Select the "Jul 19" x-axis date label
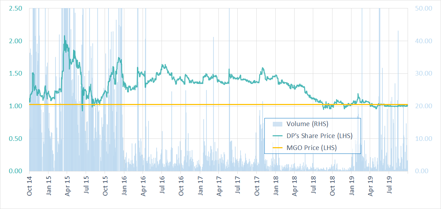 [x=389, y=187]
